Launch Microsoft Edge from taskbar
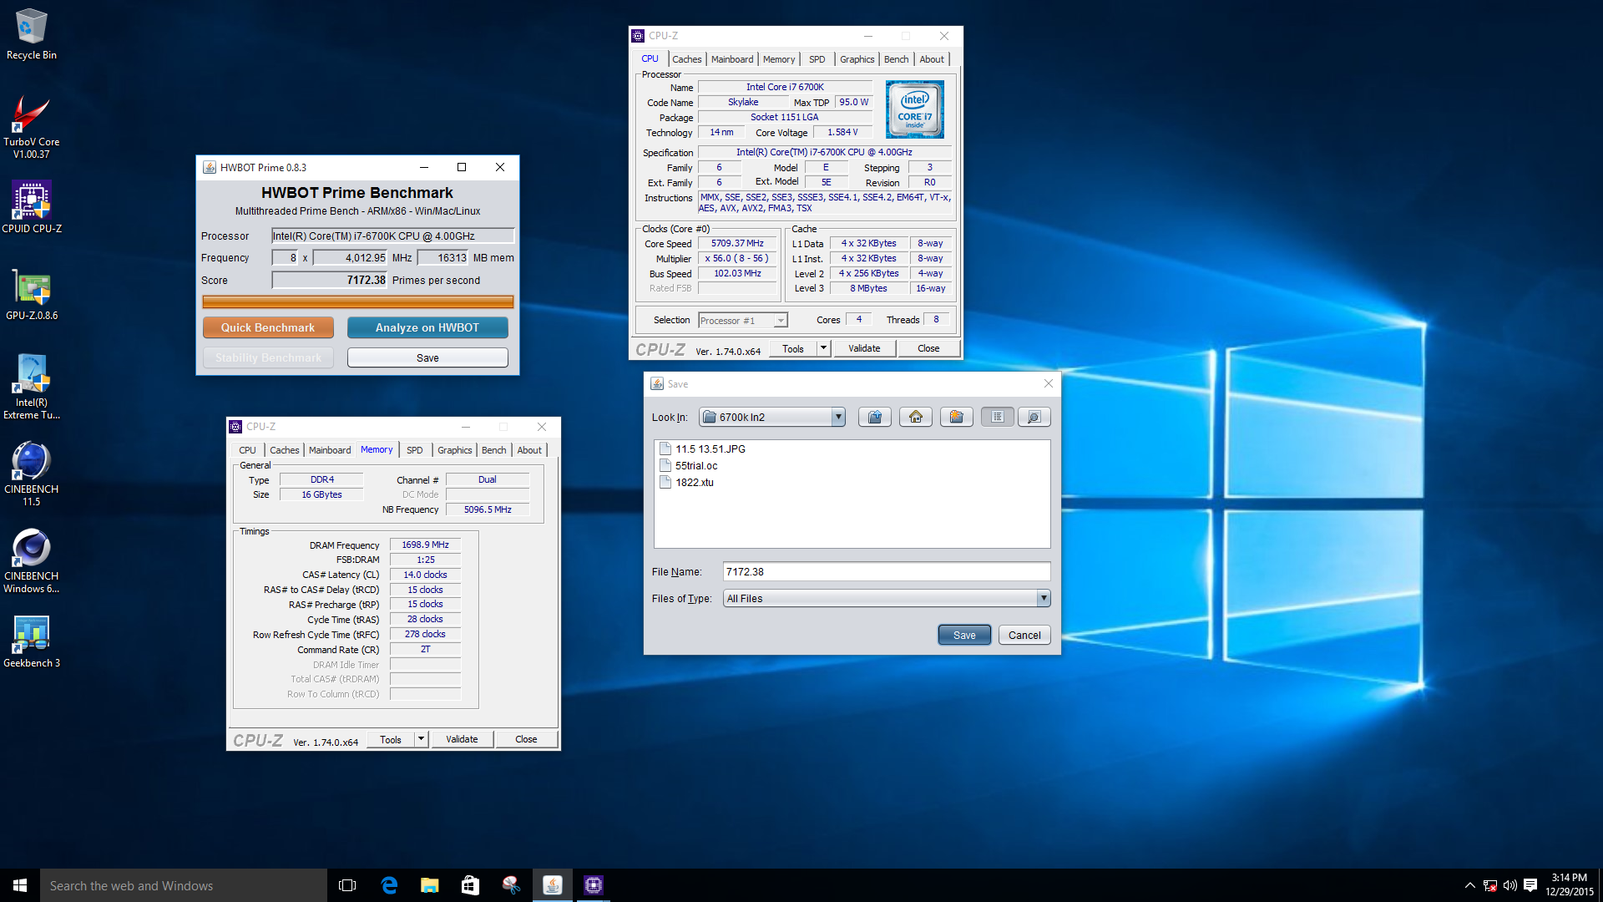Viewport: 1603px width, 902px height. pos(389,885)
